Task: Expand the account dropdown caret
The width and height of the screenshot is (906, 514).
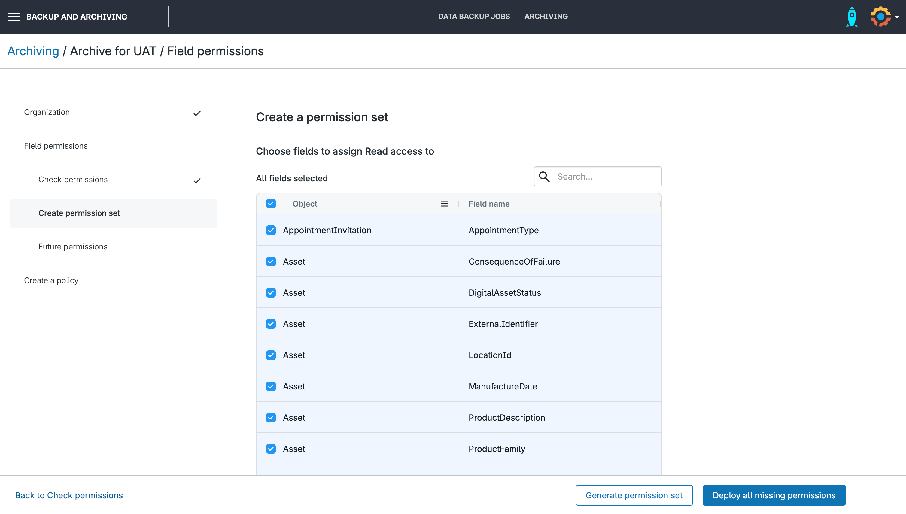Action: (x=897, y=17)
